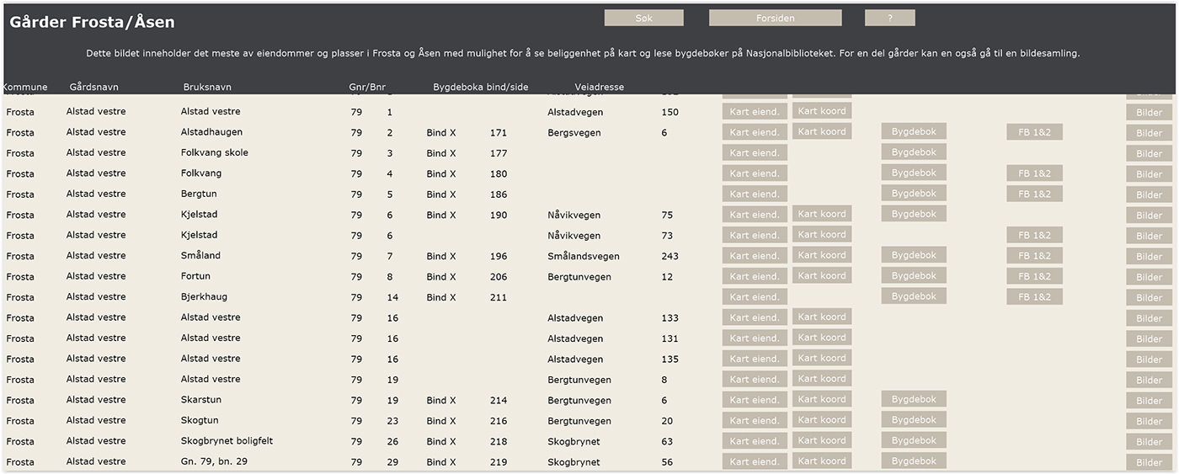Click the Bygdeboka bind/side column header

pos(481,87)
